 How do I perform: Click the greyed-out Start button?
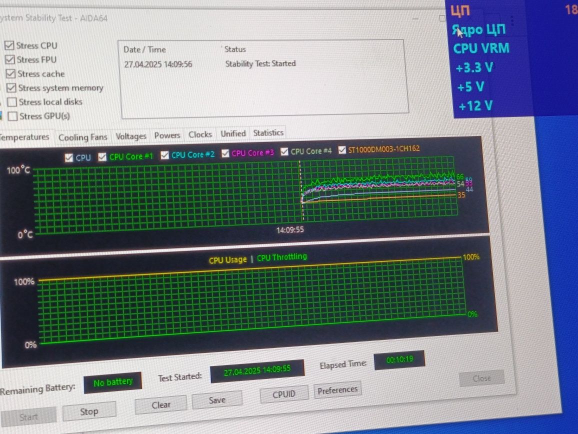pyautogui.click(x=28, y=416)
